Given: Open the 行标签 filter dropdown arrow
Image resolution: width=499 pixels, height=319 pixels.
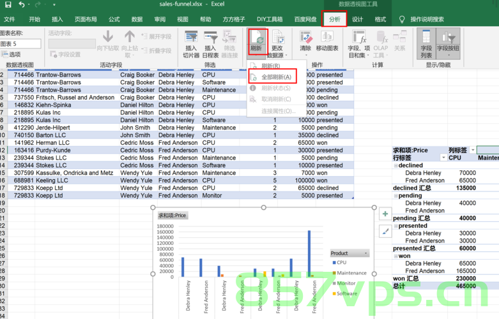Looking at the screenshot, I should 443,158.
